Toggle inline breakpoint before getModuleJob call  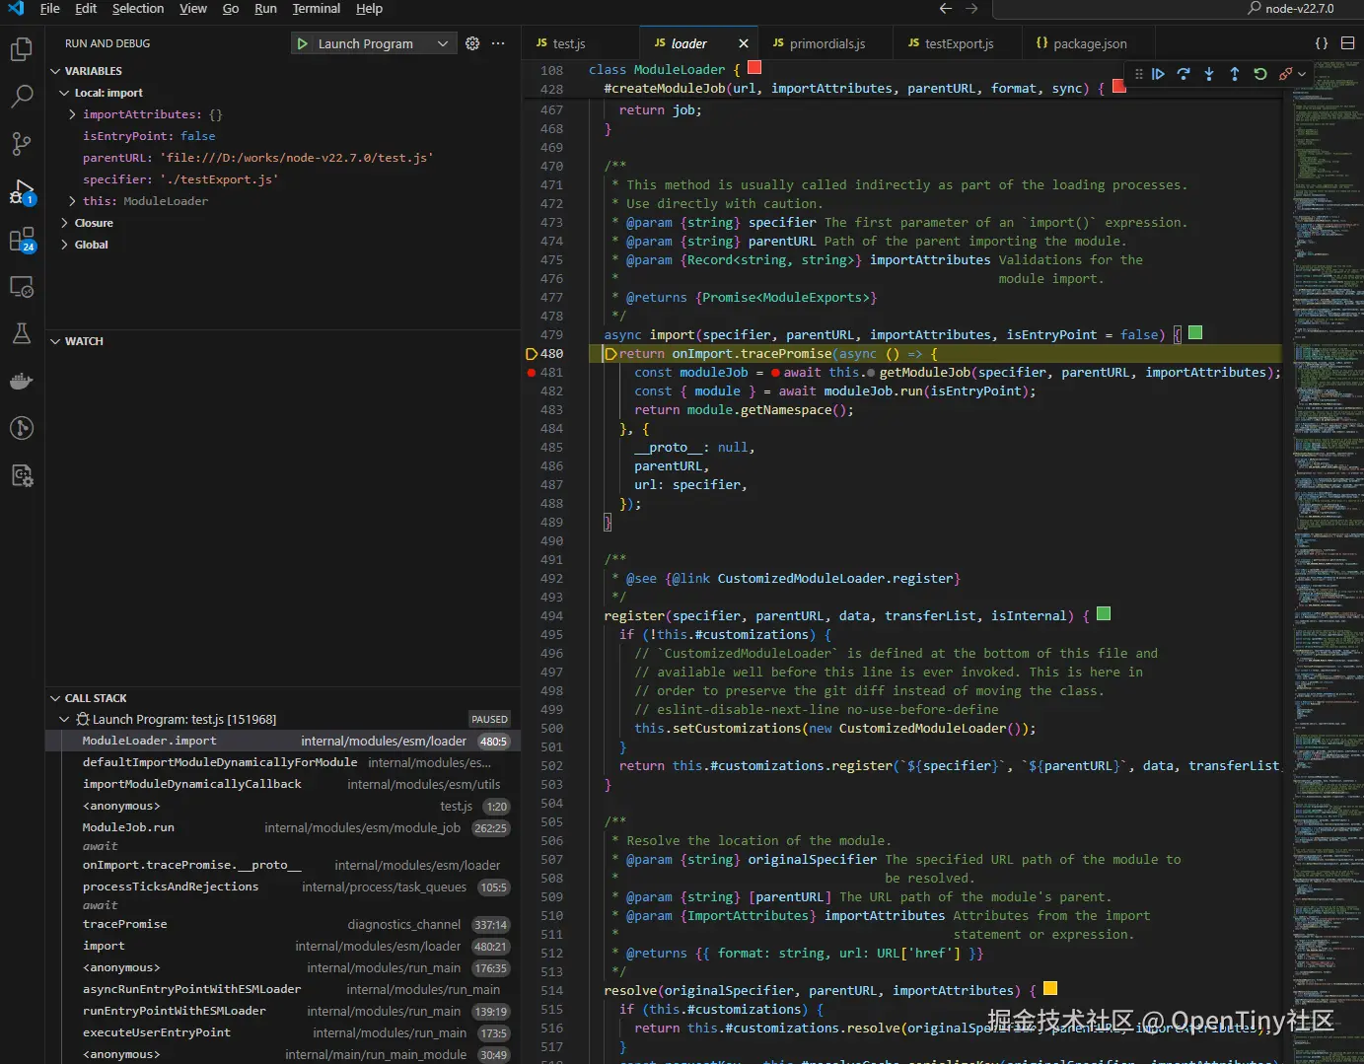[871, 373]
